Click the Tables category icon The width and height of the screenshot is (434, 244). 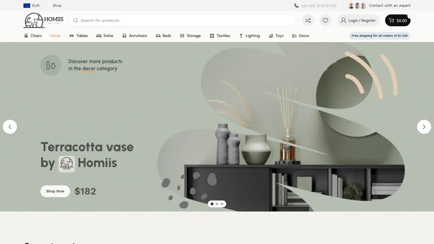pyautogui.click(x=71, y=36)
